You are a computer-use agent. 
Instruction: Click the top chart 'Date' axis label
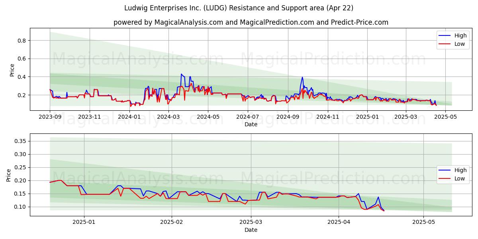[x=251, y=124]
